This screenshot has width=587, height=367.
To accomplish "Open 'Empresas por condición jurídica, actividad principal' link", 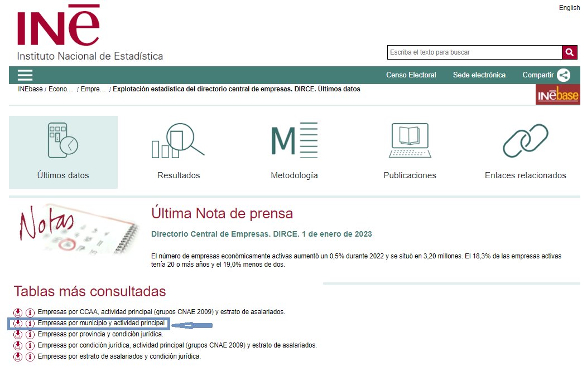I will (177, 345).
